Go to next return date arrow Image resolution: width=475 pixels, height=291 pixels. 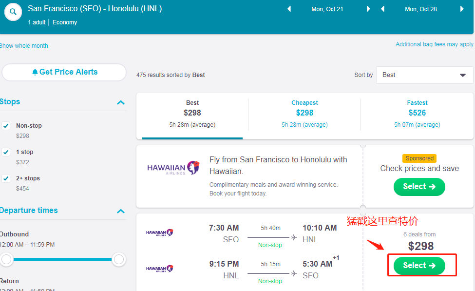pos(462,9)
